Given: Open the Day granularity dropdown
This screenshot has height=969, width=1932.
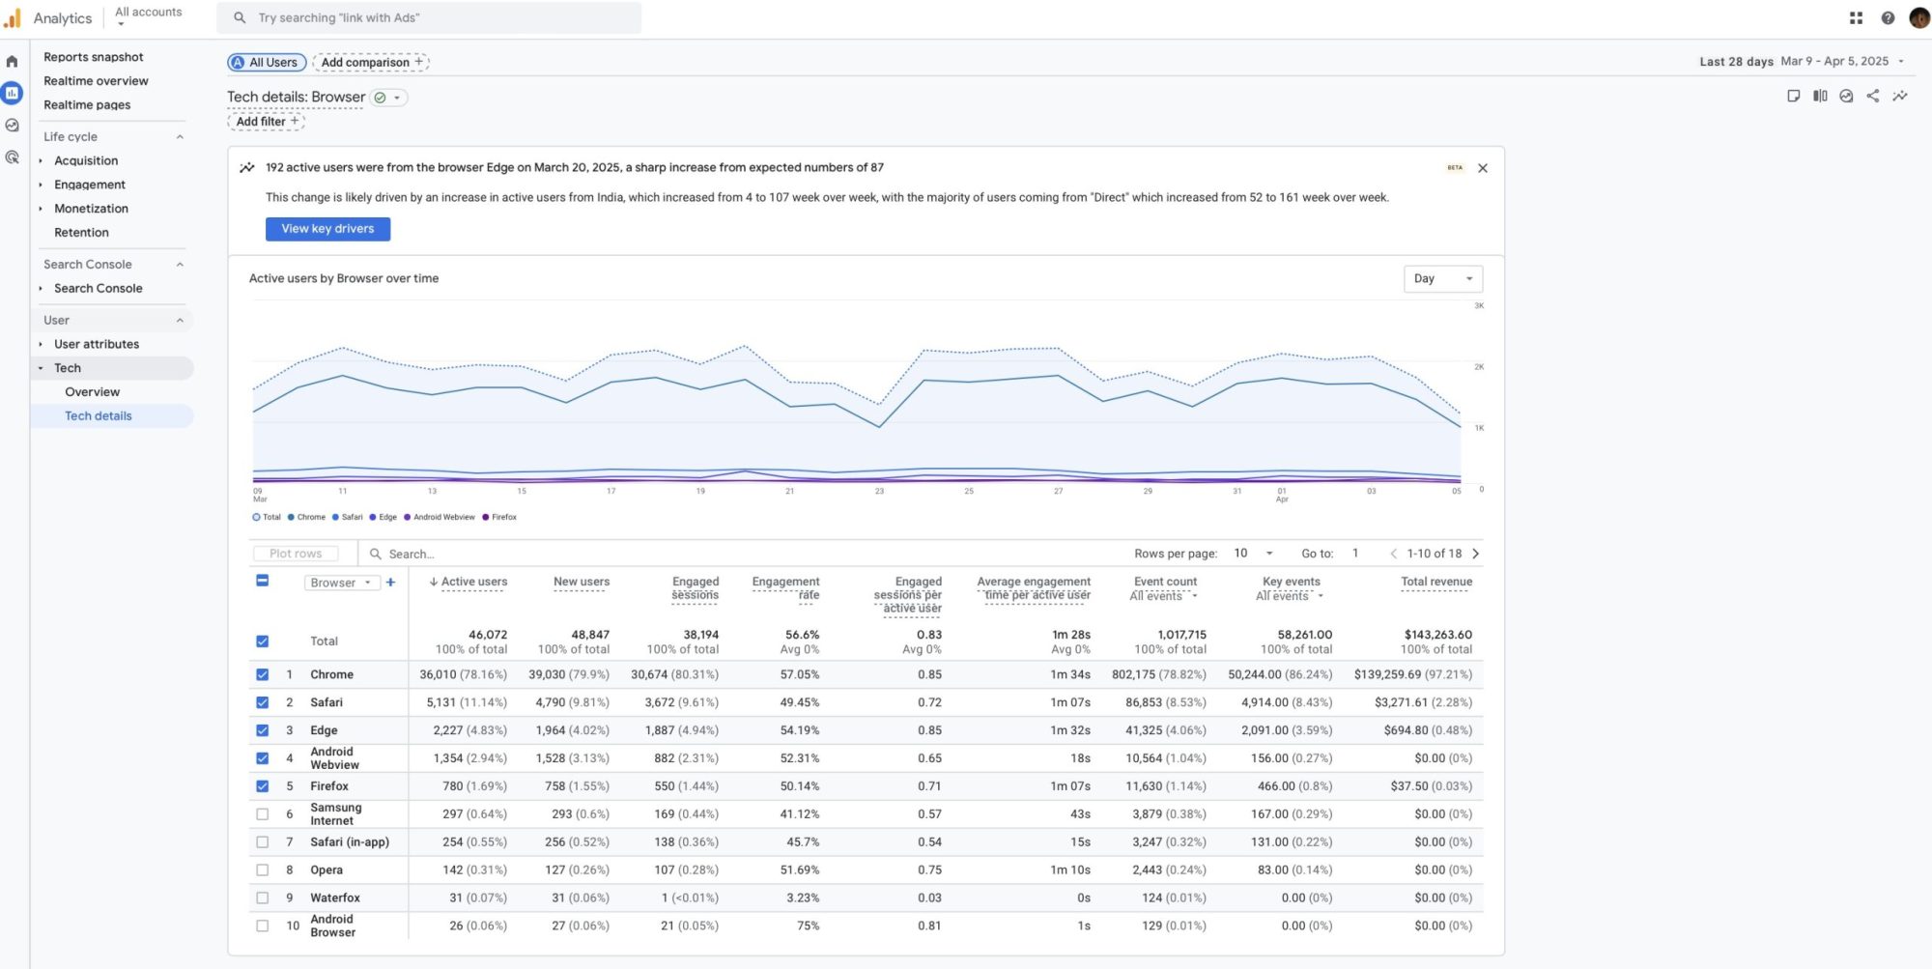Looking at the screenshot, I should point(1442,279).
